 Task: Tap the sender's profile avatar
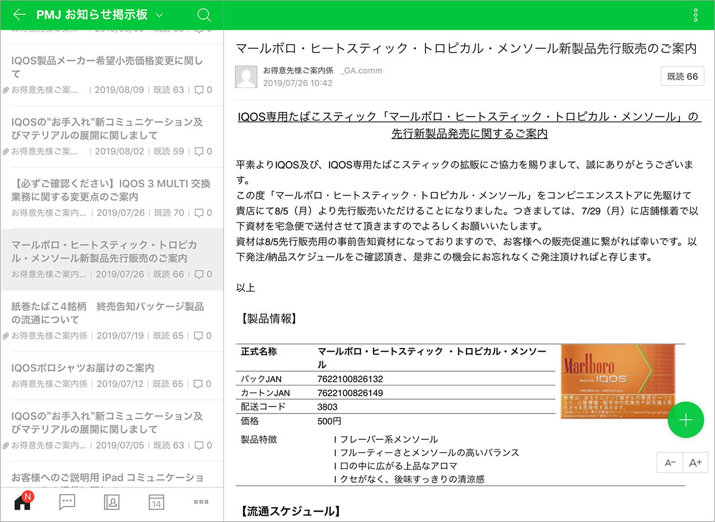[246, 77]
